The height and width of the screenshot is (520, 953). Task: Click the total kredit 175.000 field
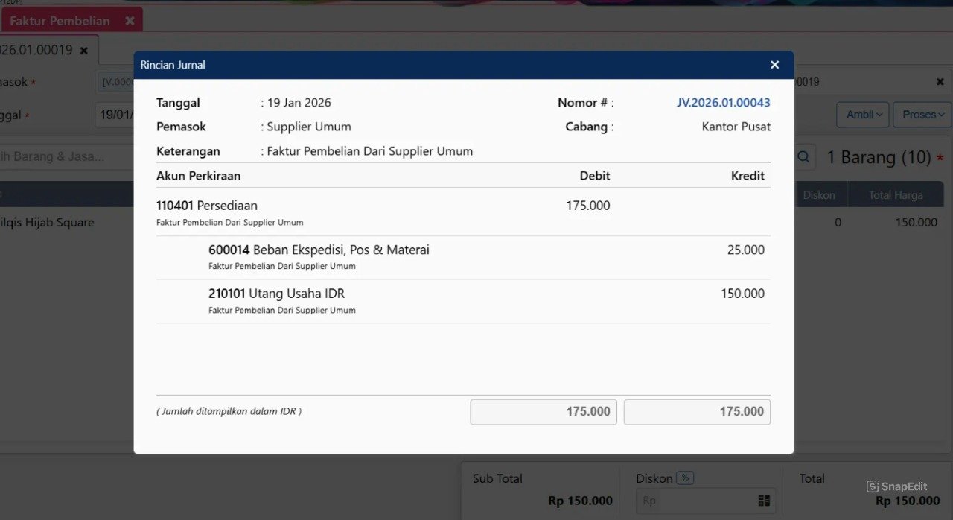(x=697, y=412)
